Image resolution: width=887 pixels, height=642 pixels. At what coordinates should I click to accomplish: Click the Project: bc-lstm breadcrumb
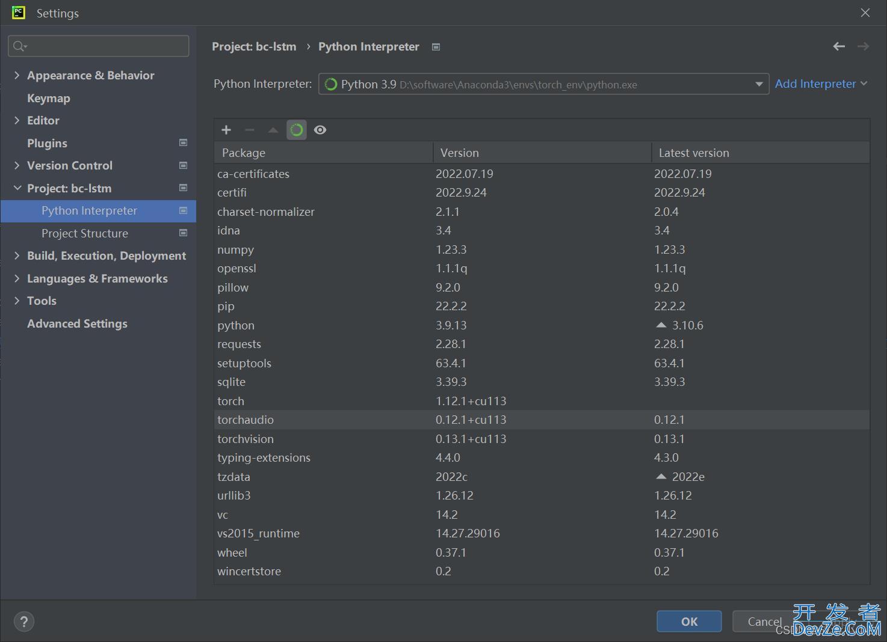point(254,47)
